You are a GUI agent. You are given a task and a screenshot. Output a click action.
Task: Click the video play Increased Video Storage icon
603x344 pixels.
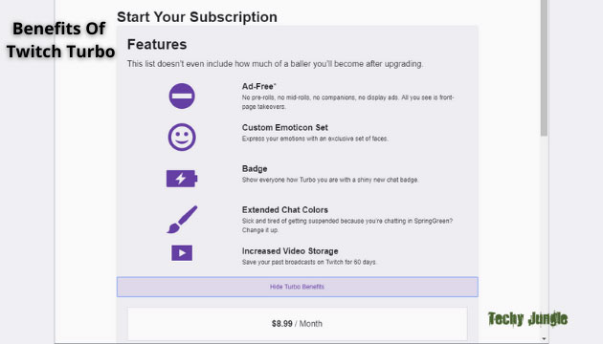pos(182,253)
